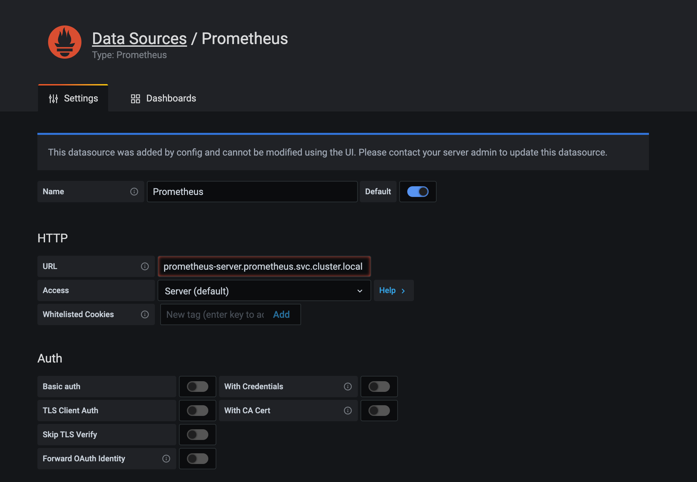Click Add for whitelisted cookie tag
The height and width of the screenshot is (482, 697).
(281, 314)
